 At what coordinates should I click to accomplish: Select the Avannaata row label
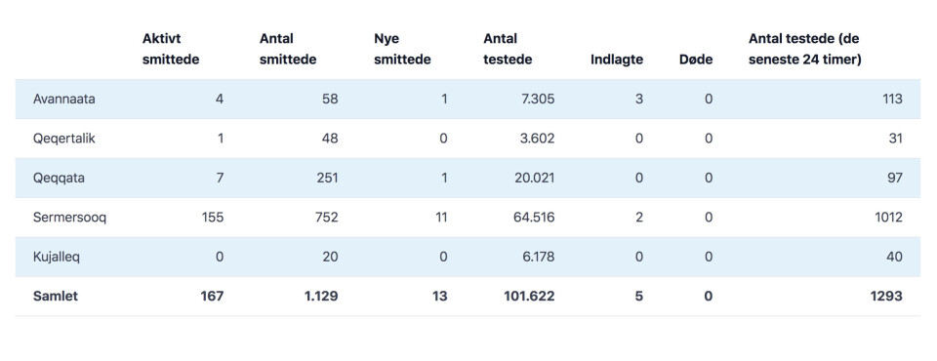click(x=64, y=100)
